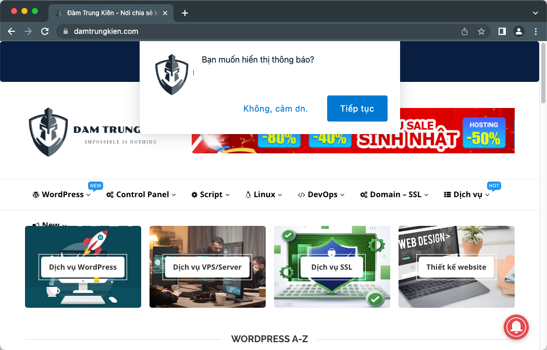This screenshot has height=350, width=547.
Task: Open the Dịch vụ WordPress card
Action: pyautogui.click(x=83, y=267)
